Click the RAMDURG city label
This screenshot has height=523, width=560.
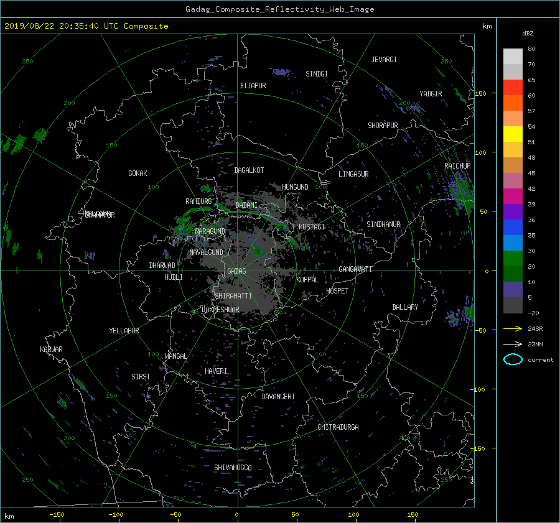point(198,201)
